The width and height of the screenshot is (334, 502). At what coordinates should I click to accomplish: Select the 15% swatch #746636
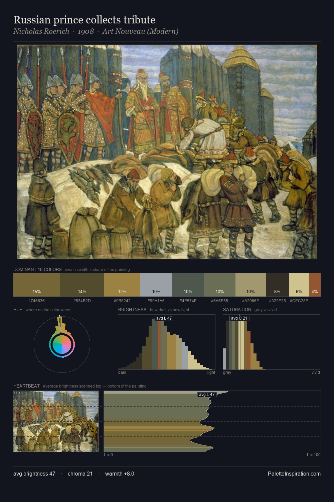click(x=37, y=285)
